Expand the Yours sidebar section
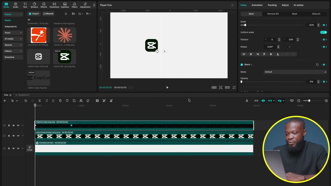Image resolution: width=331 pixels, height=186 pixels. (x=13, y=33)
